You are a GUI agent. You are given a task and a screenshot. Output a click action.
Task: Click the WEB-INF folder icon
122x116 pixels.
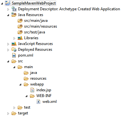pyautogui.click(x=32, y=96)
